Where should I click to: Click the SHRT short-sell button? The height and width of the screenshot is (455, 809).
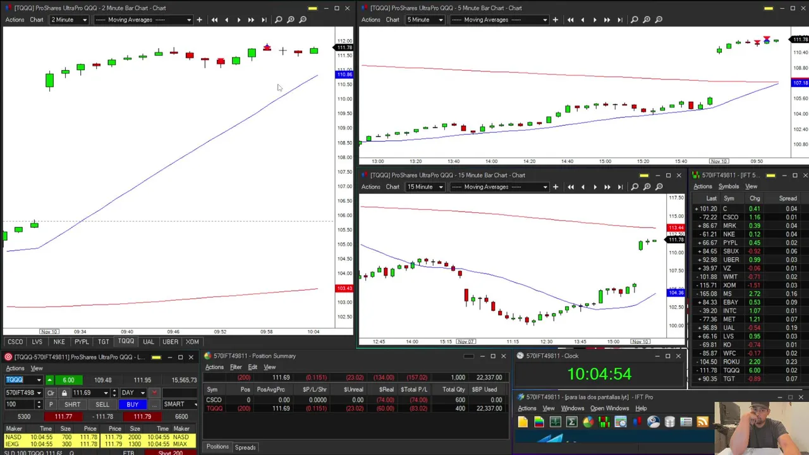click(x=72, y=404)
